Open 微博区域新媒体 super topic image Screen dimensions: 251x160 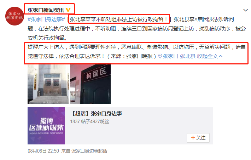tap(46, 126)
